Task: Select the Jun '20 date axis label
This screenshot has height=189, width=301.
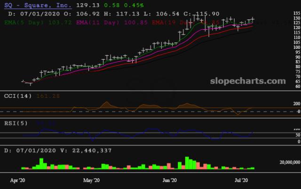Action: point(169,180)
